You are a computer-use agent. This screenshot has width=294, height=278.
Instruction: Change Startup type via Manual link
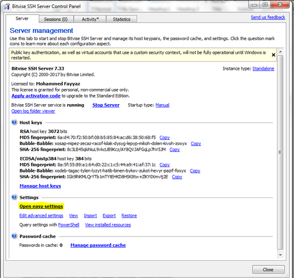(162, 105)
